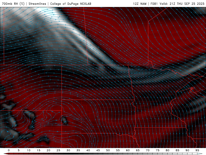The width and height of the screenshot is (206, 155).
Task: Click the "50" value on the color scale
Action: (108, 150)
